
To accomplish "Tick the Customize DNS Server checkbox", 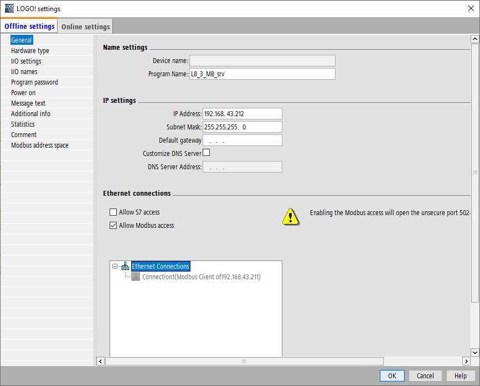I will [207, 152].
